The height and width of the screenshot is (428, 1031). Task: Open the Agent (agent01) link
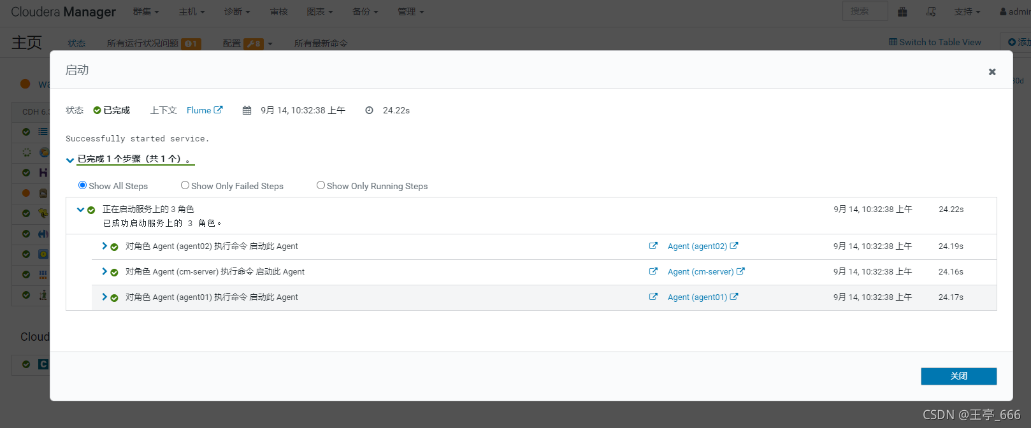[697, 297]
